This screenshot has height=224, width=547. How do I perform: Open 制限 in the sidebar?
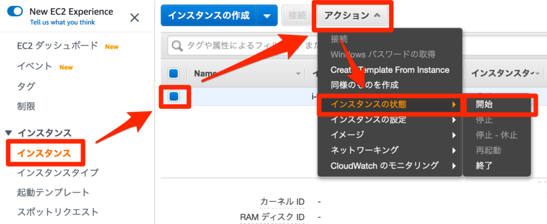click(26, 106)
